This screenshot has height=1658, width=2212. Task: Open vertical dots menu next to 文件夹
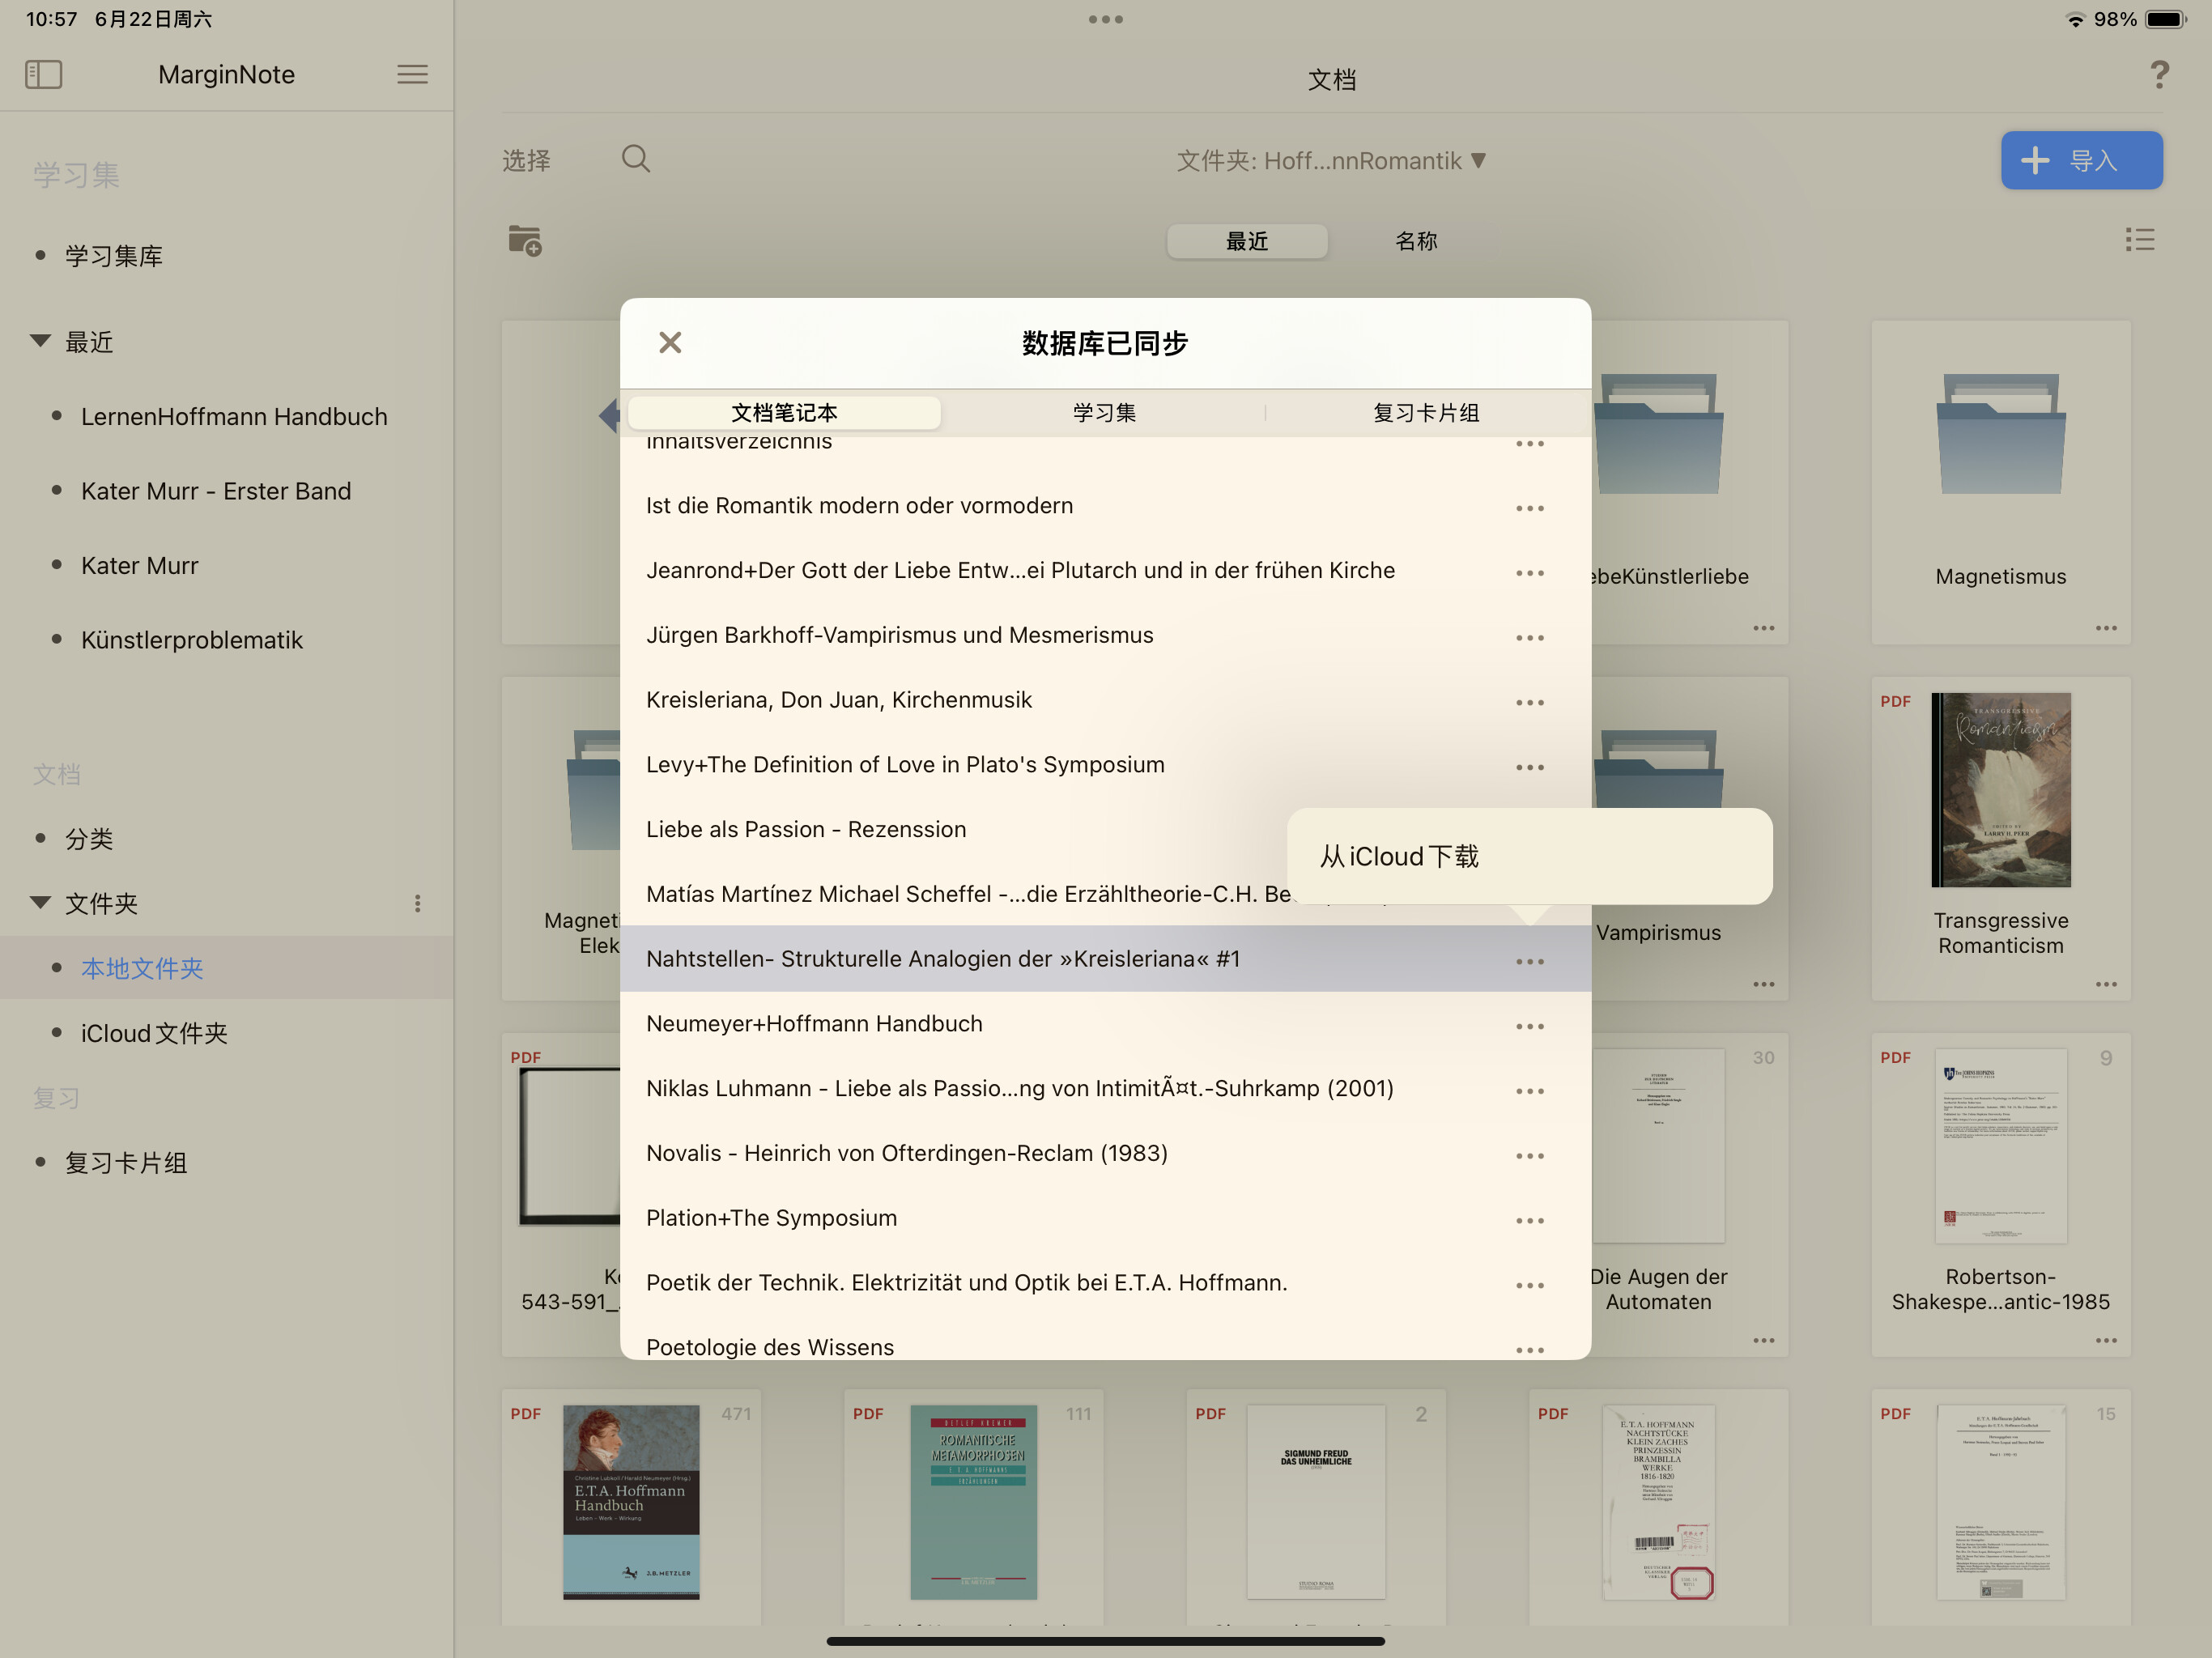(x=418, y=903)
